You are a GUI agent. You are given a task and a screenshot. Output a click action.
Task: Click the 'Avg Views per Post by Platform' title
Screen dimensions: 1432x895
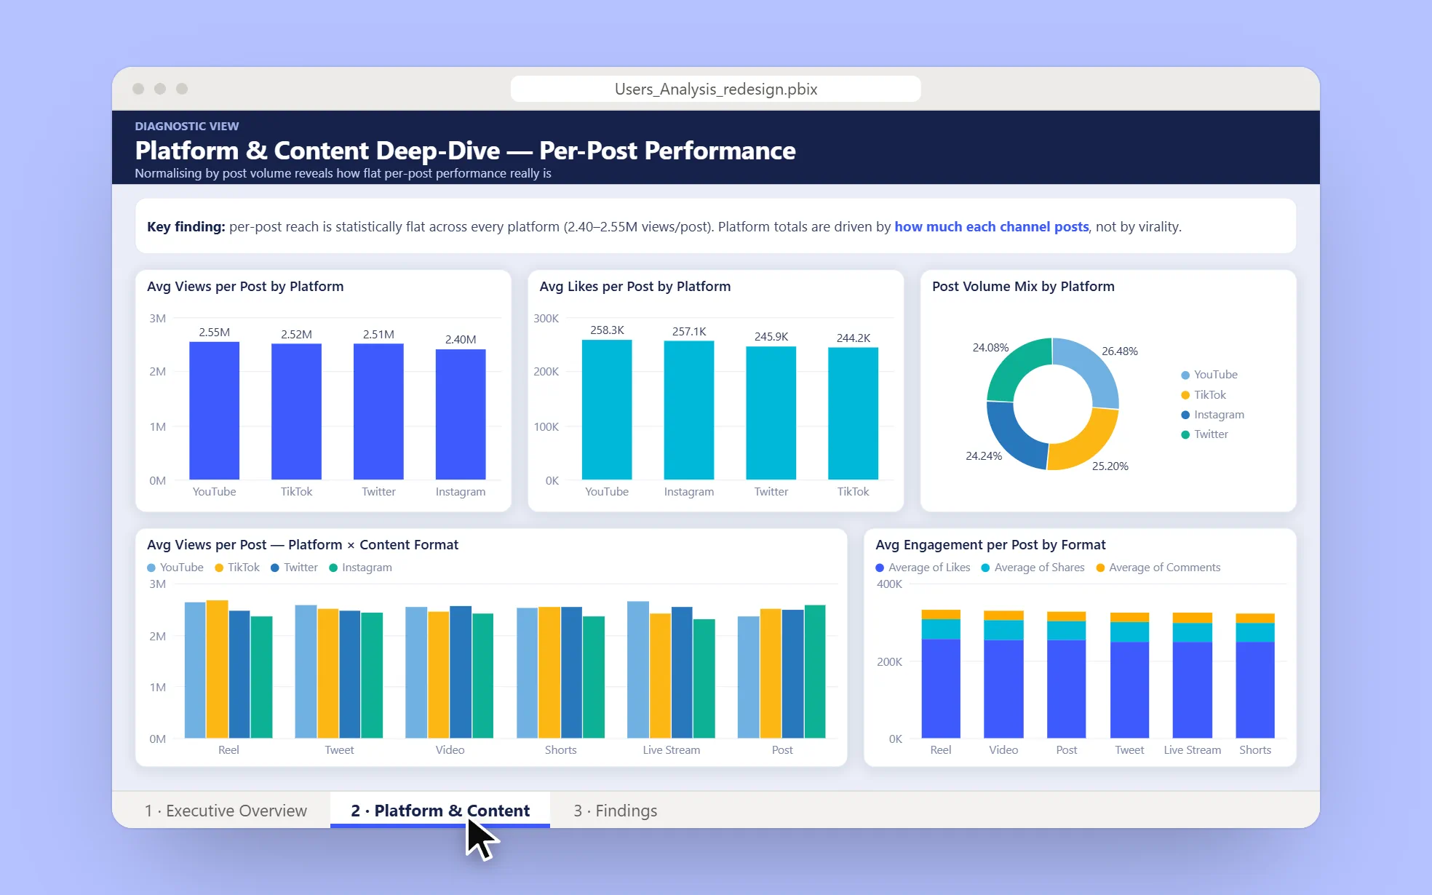[x=245, y=287]
